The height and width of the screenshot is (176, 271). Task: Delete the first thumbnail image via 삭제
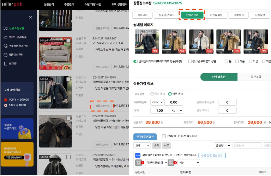[x=155, y=51]
